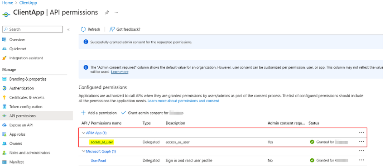Collapse the sidebar with the double chevron
The height and width of the screenshot is (167, 385).
tap(68, 29)
